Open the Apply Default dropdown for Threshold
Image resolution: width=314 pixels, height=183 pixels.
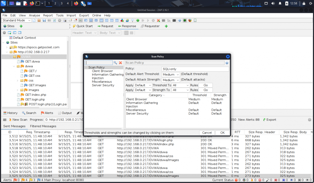tap(143, 85)
